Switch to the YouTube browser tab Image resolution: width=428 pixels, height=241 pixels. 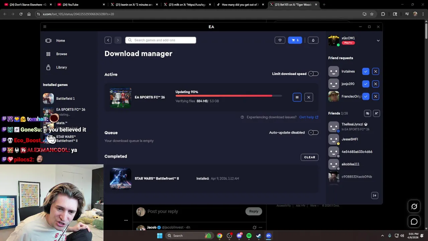tap(80, 5)
